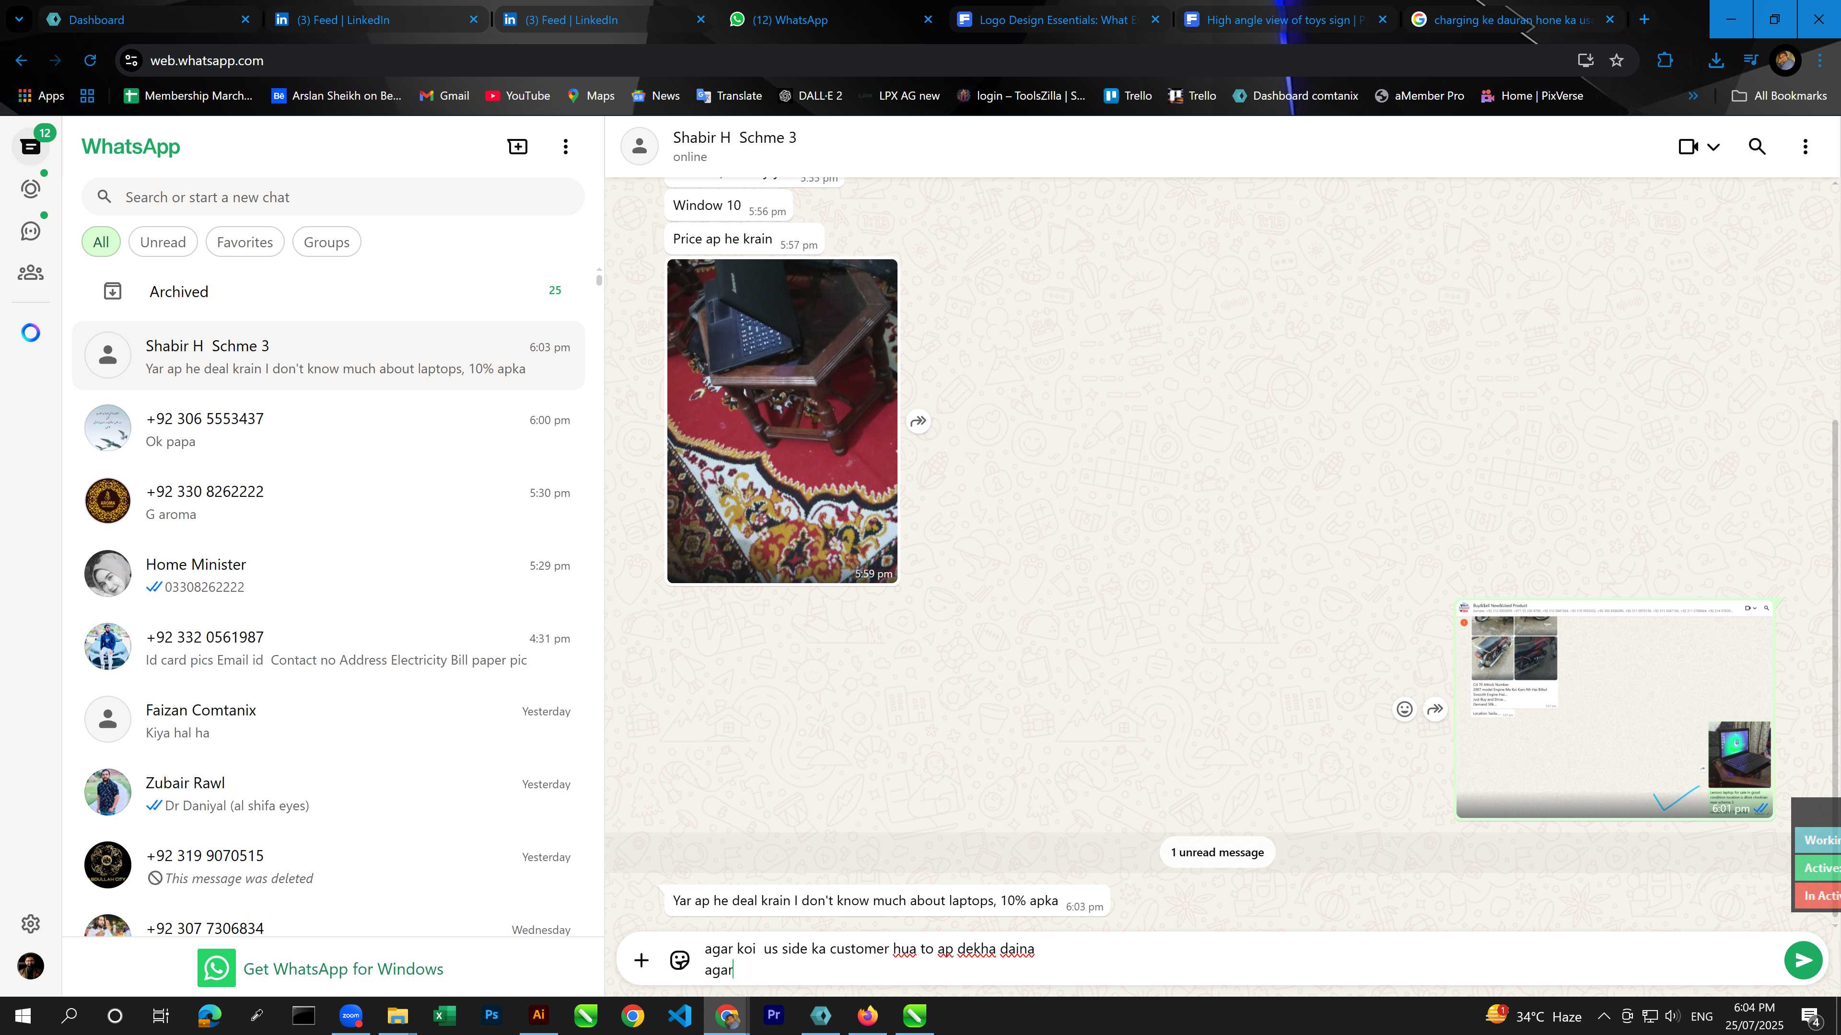The width and height of the screenshot is (1841, 1035).
Task: Start a new chat with plus icon
Action: coord(517,147)
